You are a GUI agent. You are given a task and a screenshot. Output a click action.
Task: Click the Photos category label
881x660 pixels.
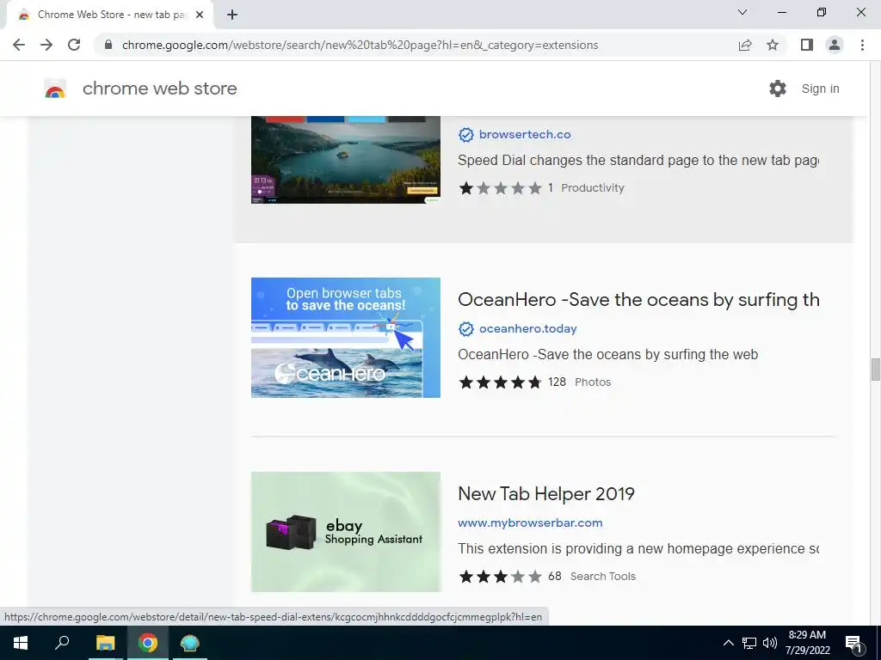tap(593, 382)
